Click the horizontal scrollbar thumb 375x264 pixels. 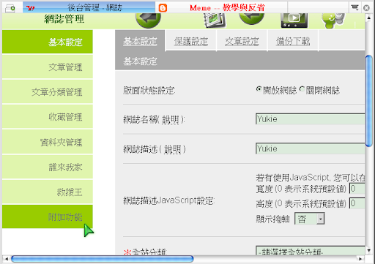(x=103, y=259)
